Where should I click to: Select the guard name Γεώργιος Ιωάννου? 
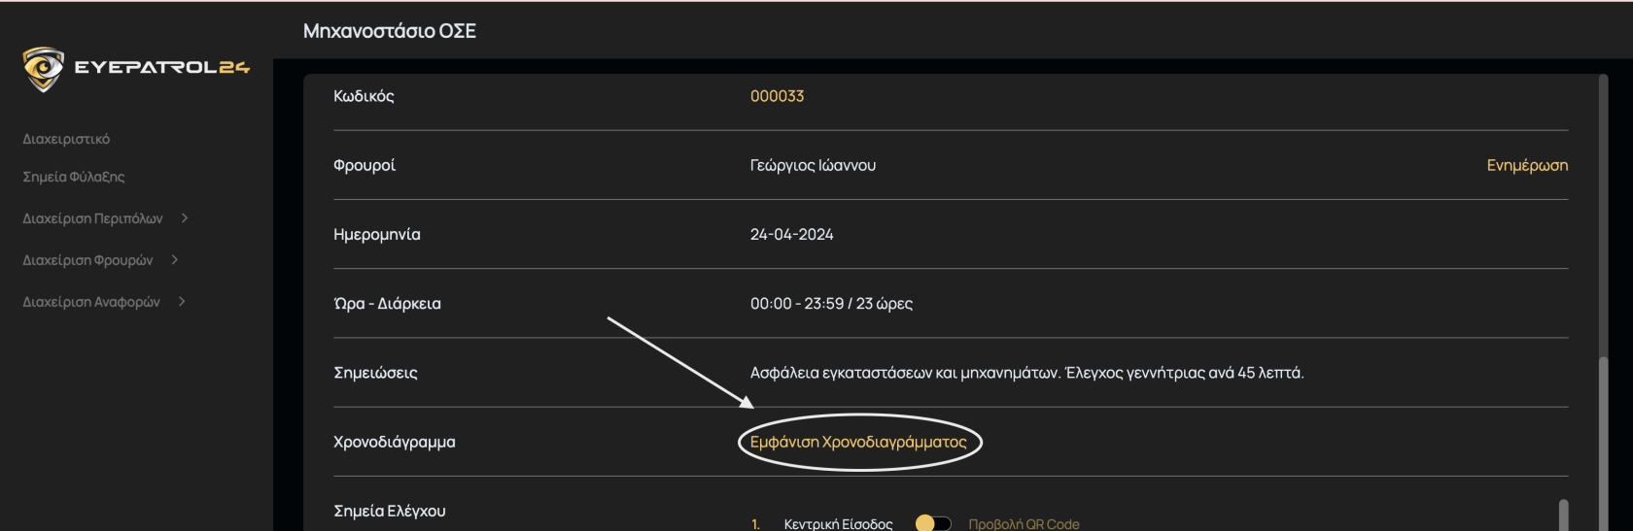click(x=813, y=165)
